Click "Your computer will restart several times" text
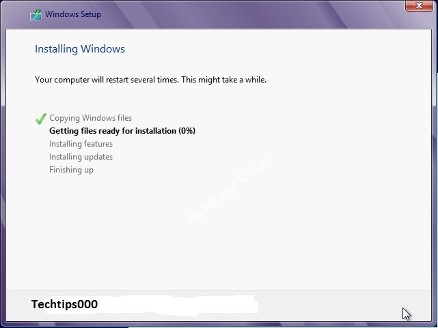 coord(107,80)
